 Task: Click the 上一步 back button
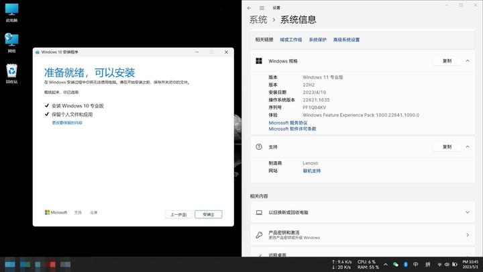click(x=178, y=214)
